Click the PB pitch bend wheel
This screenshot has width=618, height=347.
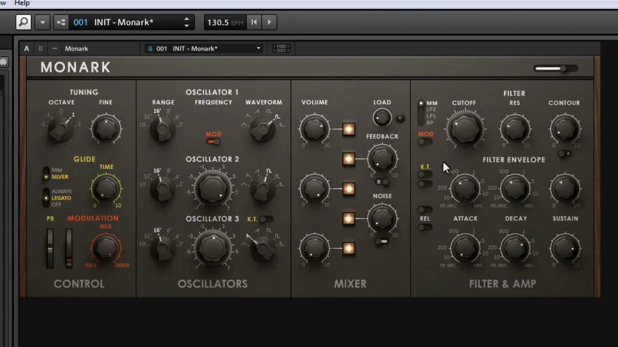click(x=50, y=248)
